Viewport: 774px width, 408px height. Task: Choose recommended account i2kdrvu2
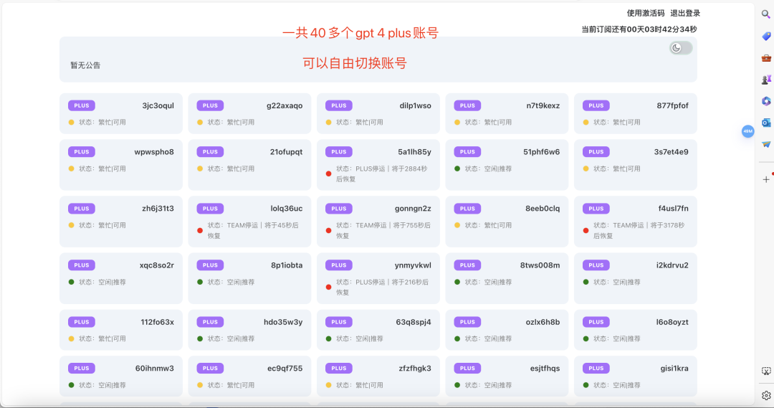(x=636, y=279)
